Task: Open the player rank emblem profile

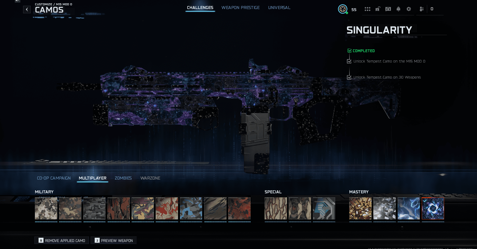Action: [x=342, y=9]
